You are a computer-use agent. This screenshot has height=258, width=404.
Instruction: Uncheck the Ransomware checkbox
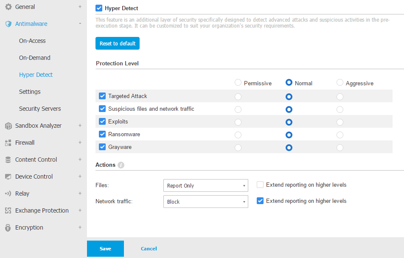[x=102, y=134]
